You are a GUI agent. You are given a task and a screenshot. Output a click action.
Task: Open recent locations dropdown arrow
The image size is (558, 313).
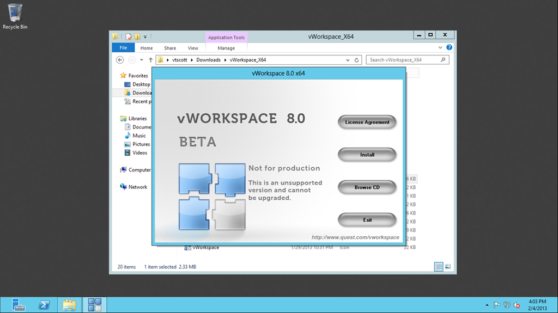point(141,60)
